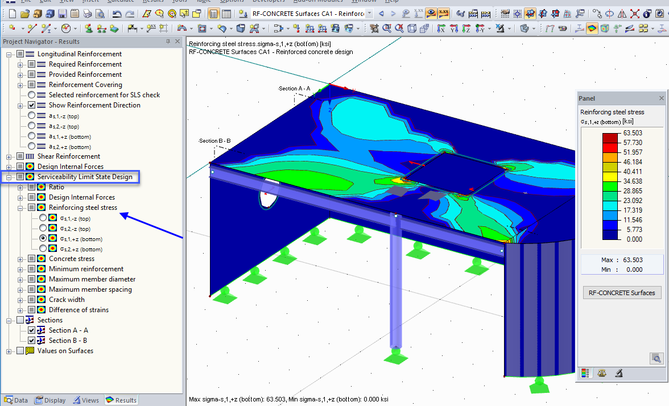The image size is (669, 406).
Task: Click the RF-CONCRETE Surfaces button in Panel
Action: (622, 292)
